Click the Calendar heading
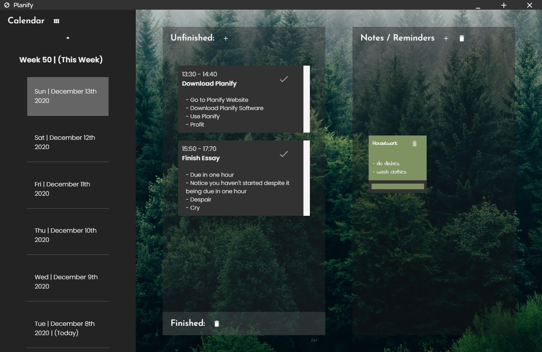The width and height of the screenshot is (542, 352). [25, 20]
